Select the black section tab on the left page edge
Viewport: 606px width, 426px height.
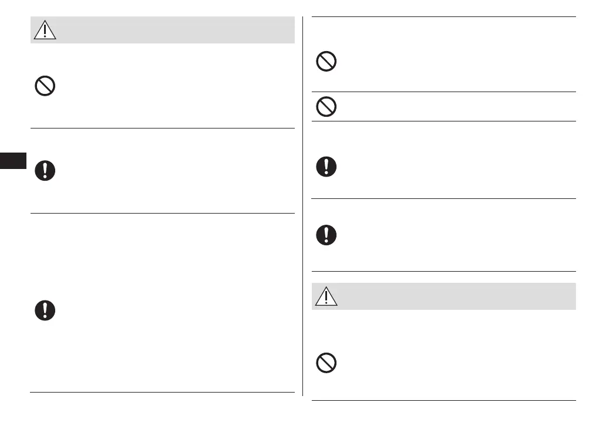tap(13, 161)
